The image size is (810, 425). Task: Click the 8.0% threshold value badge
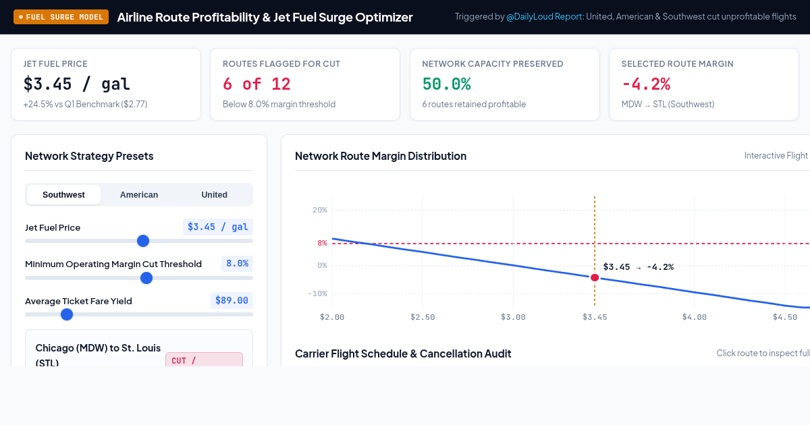[237, 263]
